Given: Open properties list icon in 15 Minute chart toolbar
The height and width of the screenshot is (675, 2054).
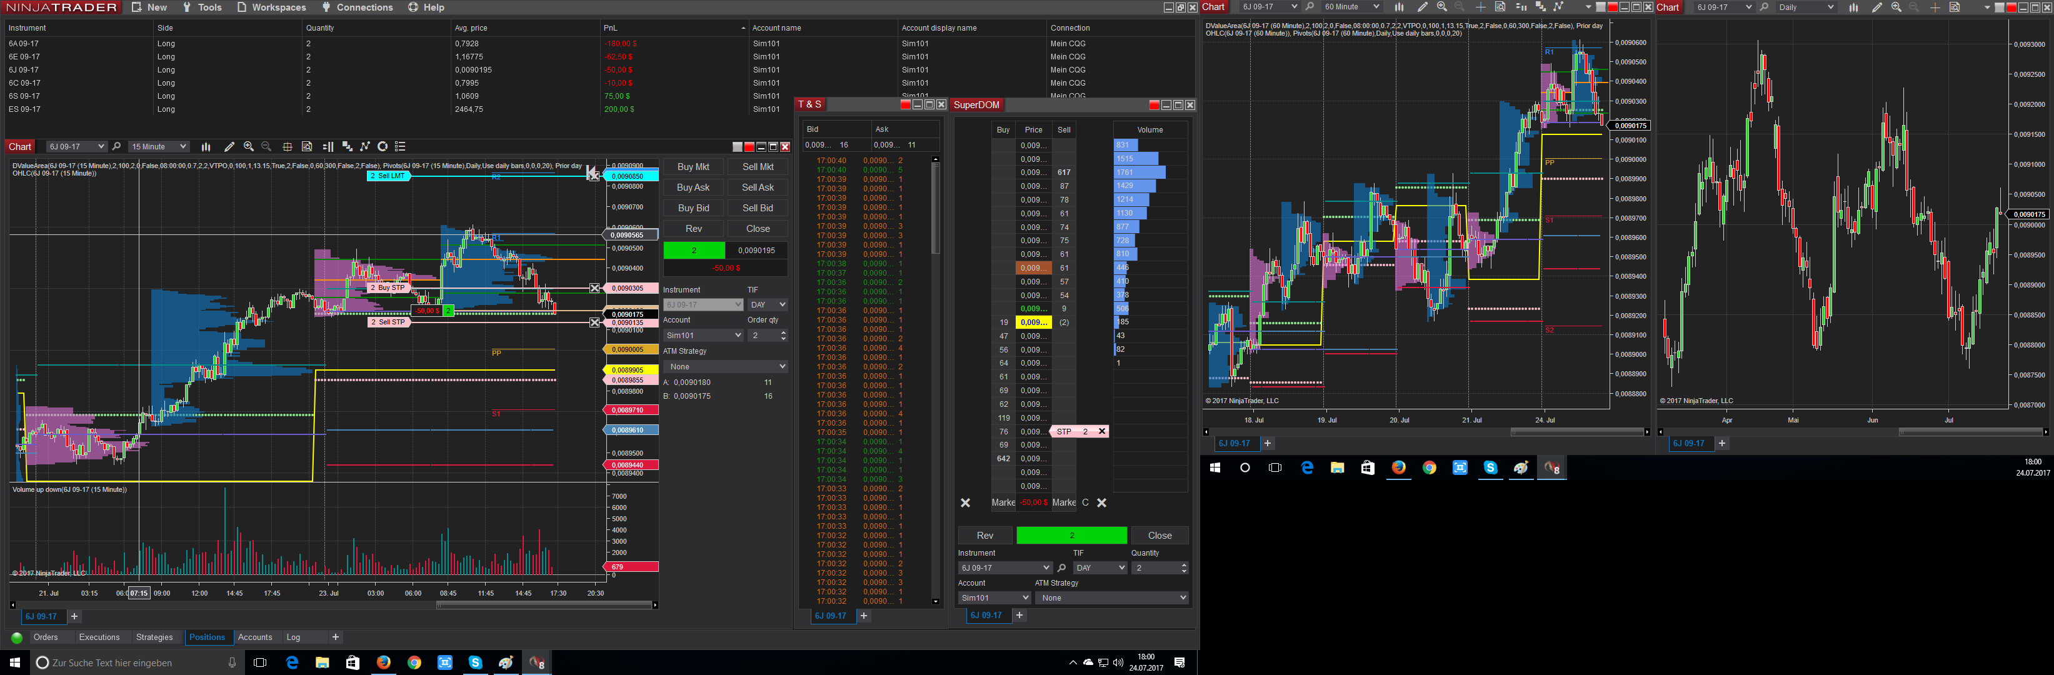Looking at the screenshot, I should point(400,147).
